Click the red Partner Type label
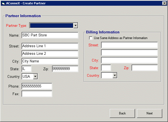168x122 pixels. click(16, 26)
